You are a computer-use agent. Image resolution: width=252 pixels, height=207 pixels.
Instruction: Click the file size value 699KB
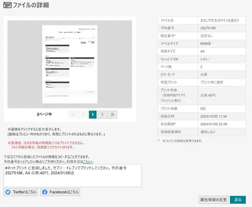click(205, 44)
